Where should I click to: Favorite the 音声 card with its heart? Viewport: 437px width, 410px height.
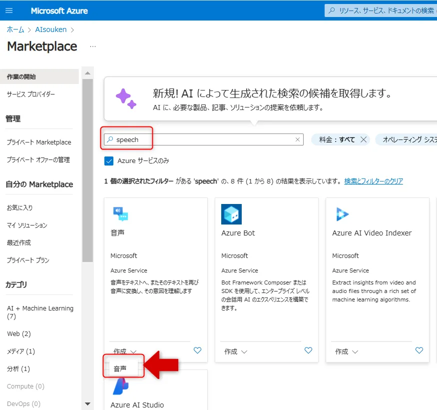(197, 350)
